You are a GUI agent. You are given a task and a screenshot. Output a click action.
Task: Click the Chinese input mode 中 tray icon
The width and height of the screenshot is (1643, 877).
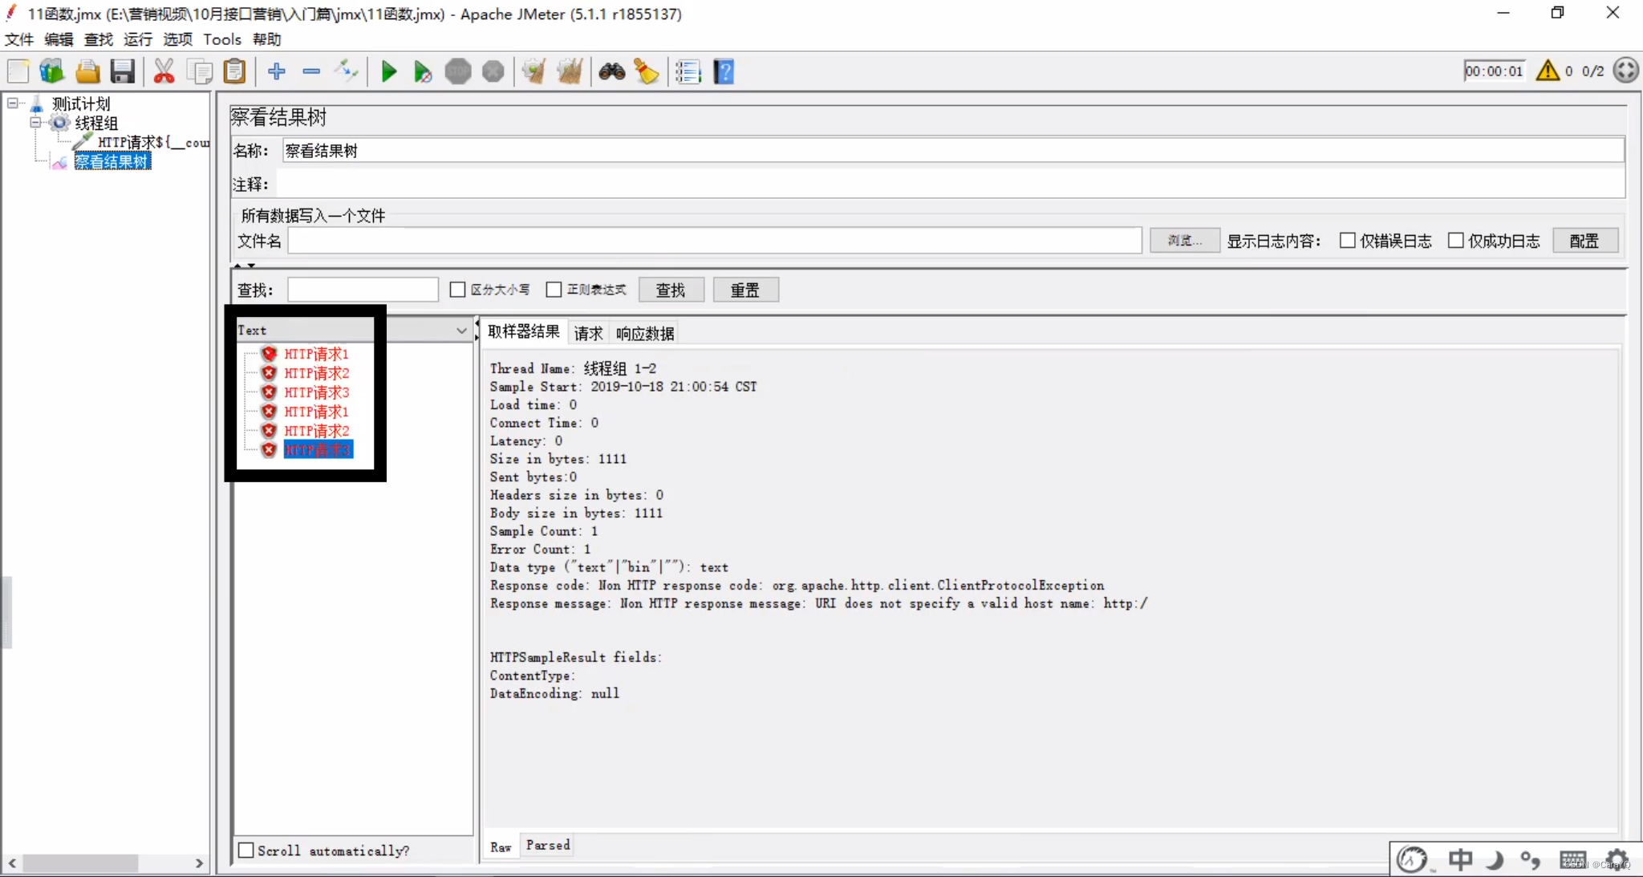tap(1460, 859)
